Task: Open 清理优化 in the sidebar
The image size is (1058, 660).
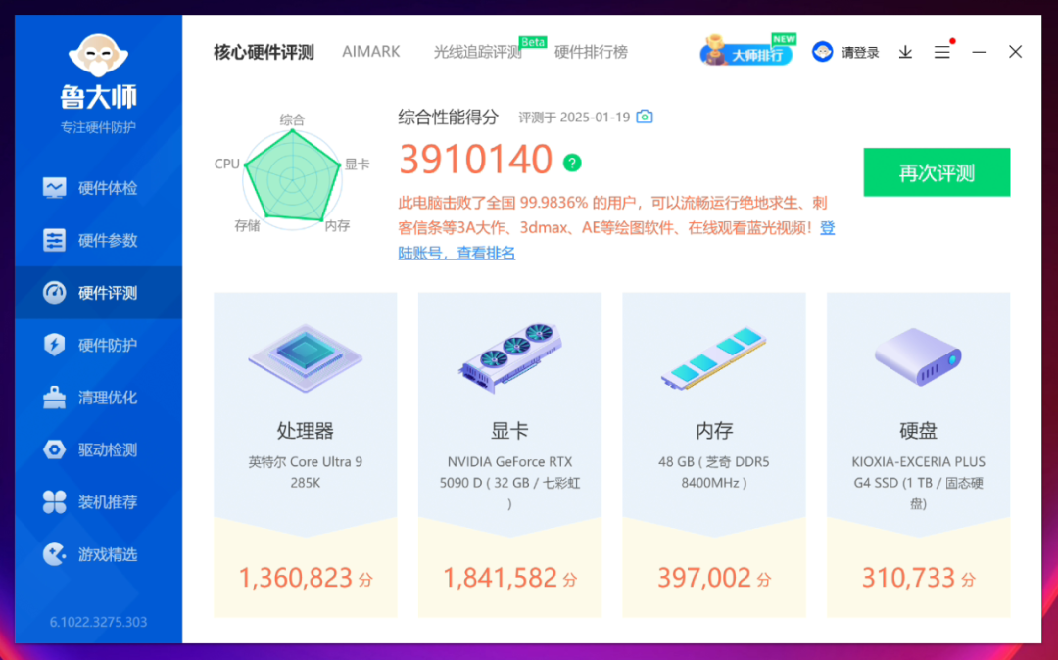Action: [x=99, y=398]
